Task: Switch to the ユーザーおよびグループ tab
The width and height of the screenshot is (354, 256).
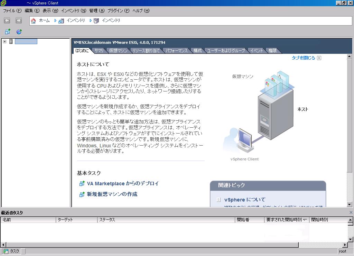Action: (226, 51)
